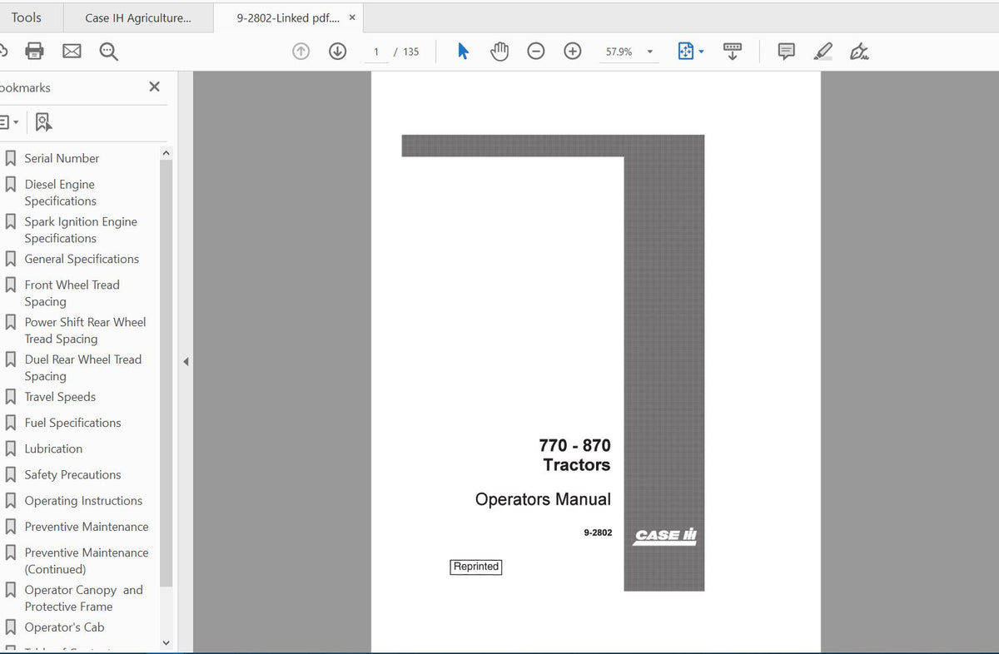Viewport: 999px width, 654px height.
Task: Send file by email envelope icon
Action: (x=72, y=52)
